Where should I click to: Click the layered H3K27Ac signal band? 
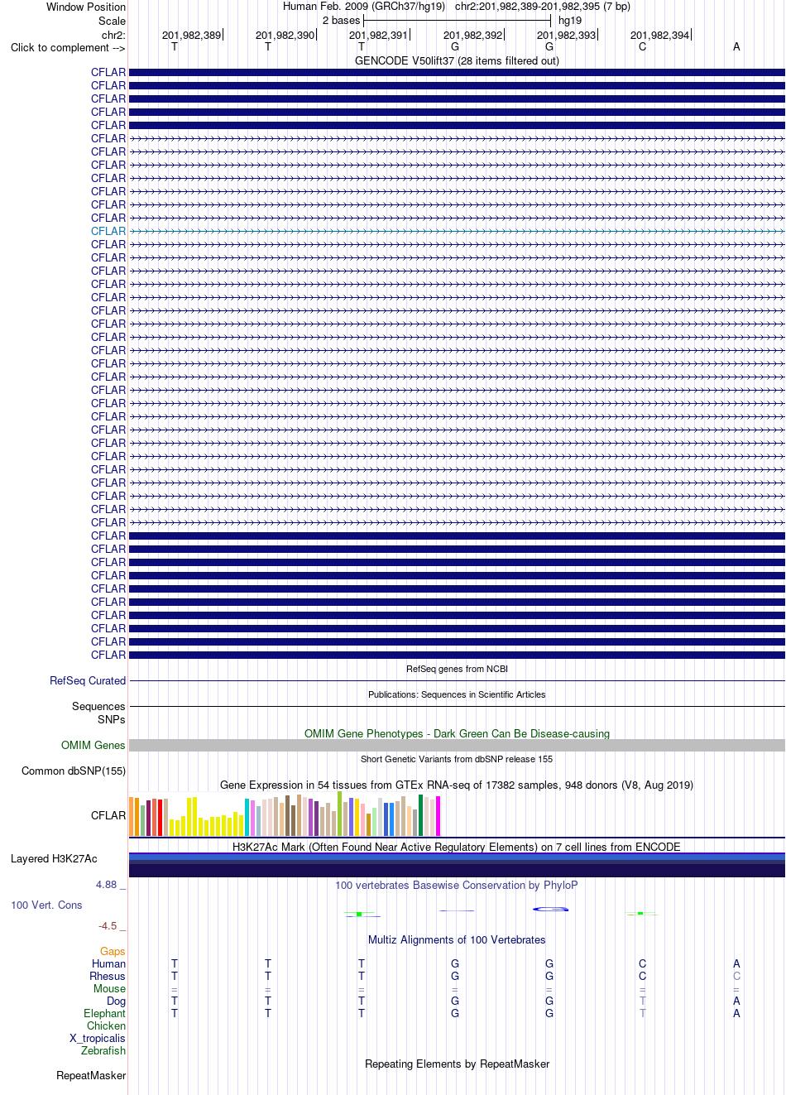[x=457, y=865]
